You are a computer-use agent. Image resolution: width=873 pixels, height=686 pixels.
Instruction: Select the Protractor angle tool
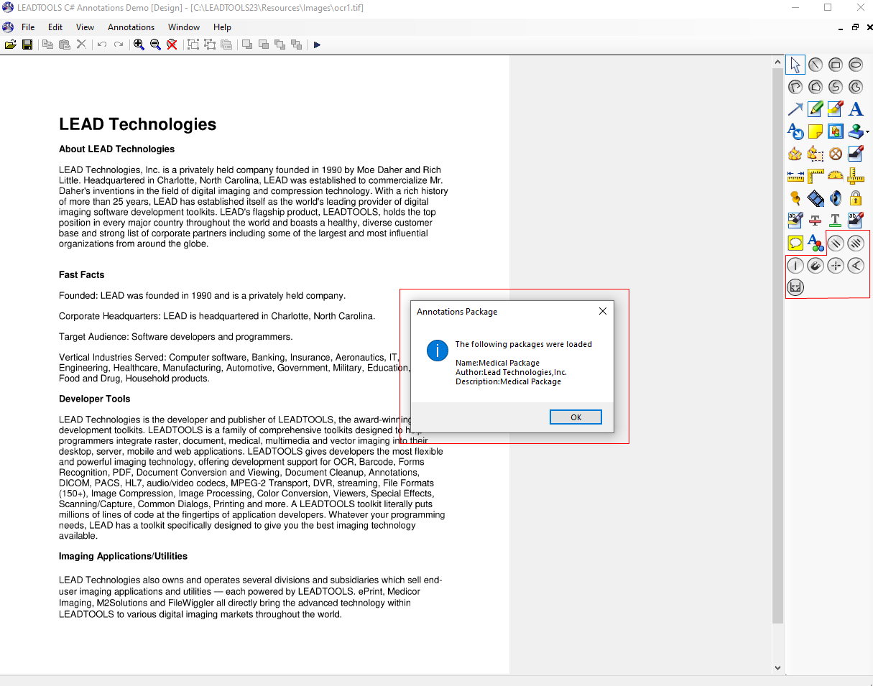click(836, 176)
